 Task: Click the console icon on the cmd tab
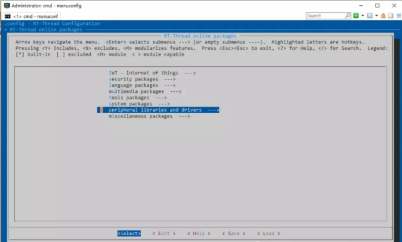click(8, 16)
